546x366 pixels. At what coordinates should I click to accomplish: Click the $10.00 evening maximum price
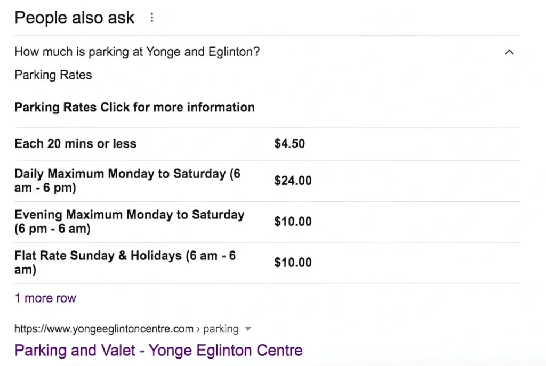point(293,222)
